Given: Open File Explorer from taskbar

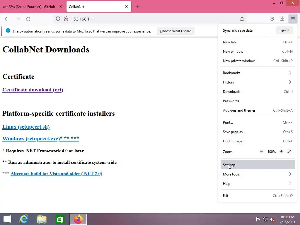Looking at the screenshot, I should pos(42,219).
